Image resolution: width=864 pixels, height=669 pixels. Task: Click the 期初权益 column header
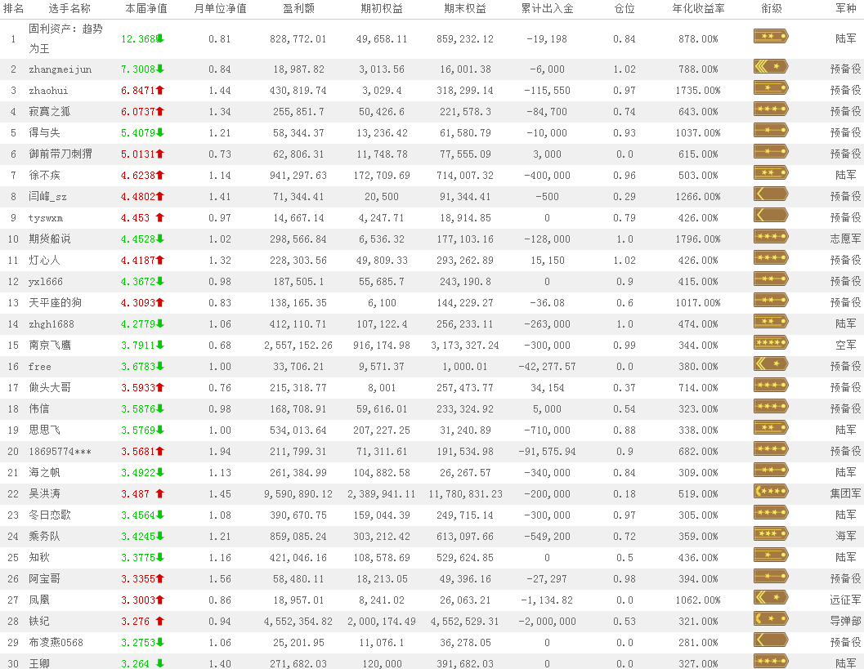point(382,8)
